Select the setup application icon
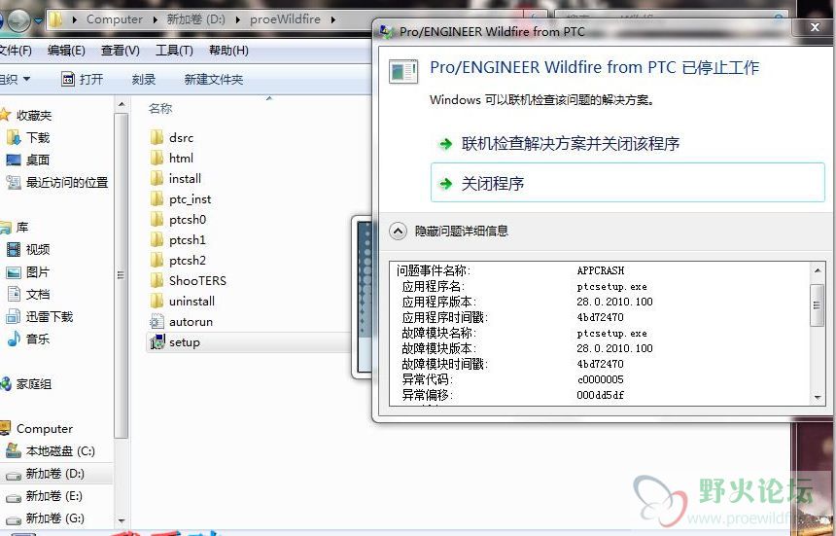Viewport: 836px width, 536px height. tap(157, 342)
